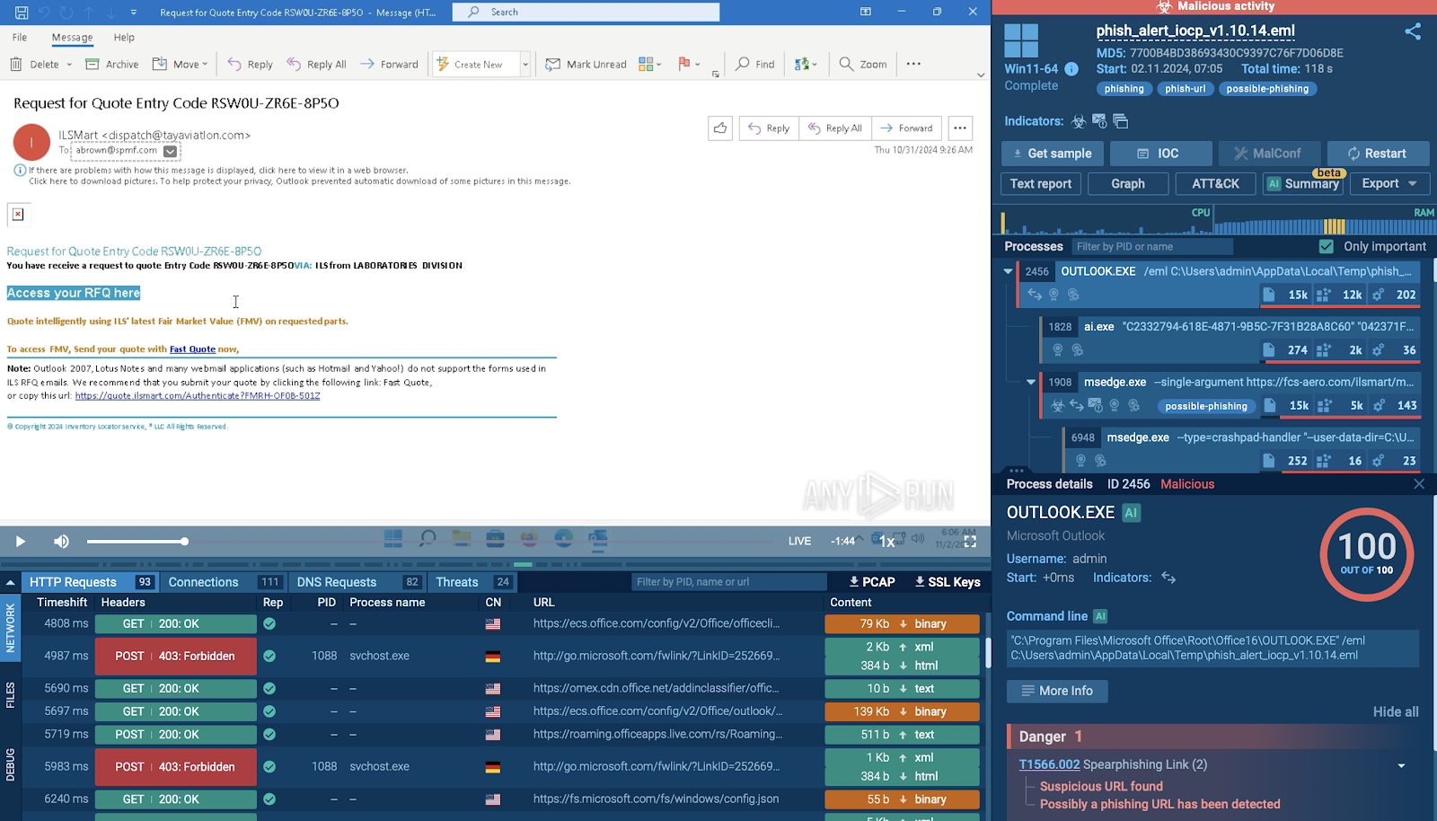This screenshot has width=1437, height=821.
Task: Open the Follow Up flag dropdown
Action: [x=689, y=64]
